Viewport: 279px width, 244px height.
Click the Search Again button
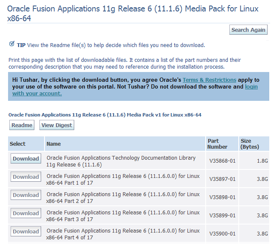tap(248, 30)
